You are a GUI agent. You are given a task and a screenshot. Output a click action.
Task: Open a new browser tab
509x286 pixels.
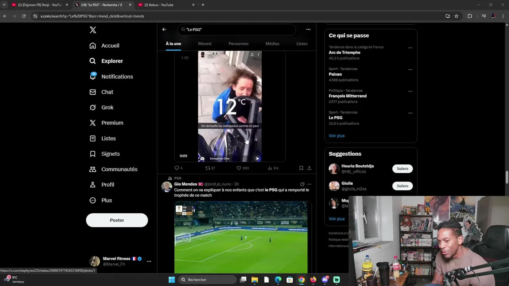(203, 5)
